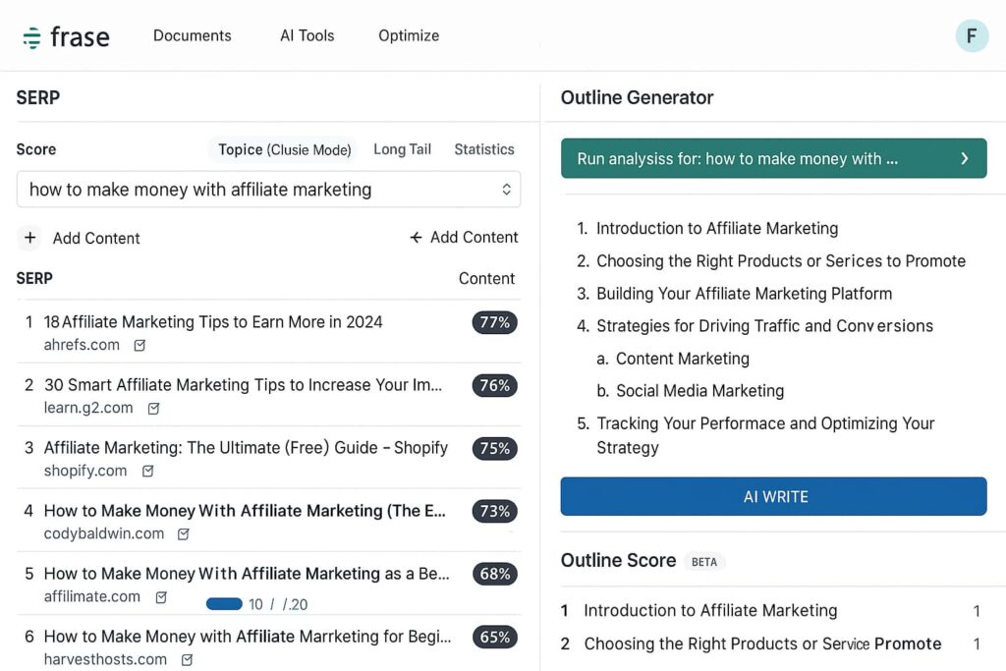Screen dimensions: 1006x671
Task: Click the Frase logo icon
Action: 32,37
